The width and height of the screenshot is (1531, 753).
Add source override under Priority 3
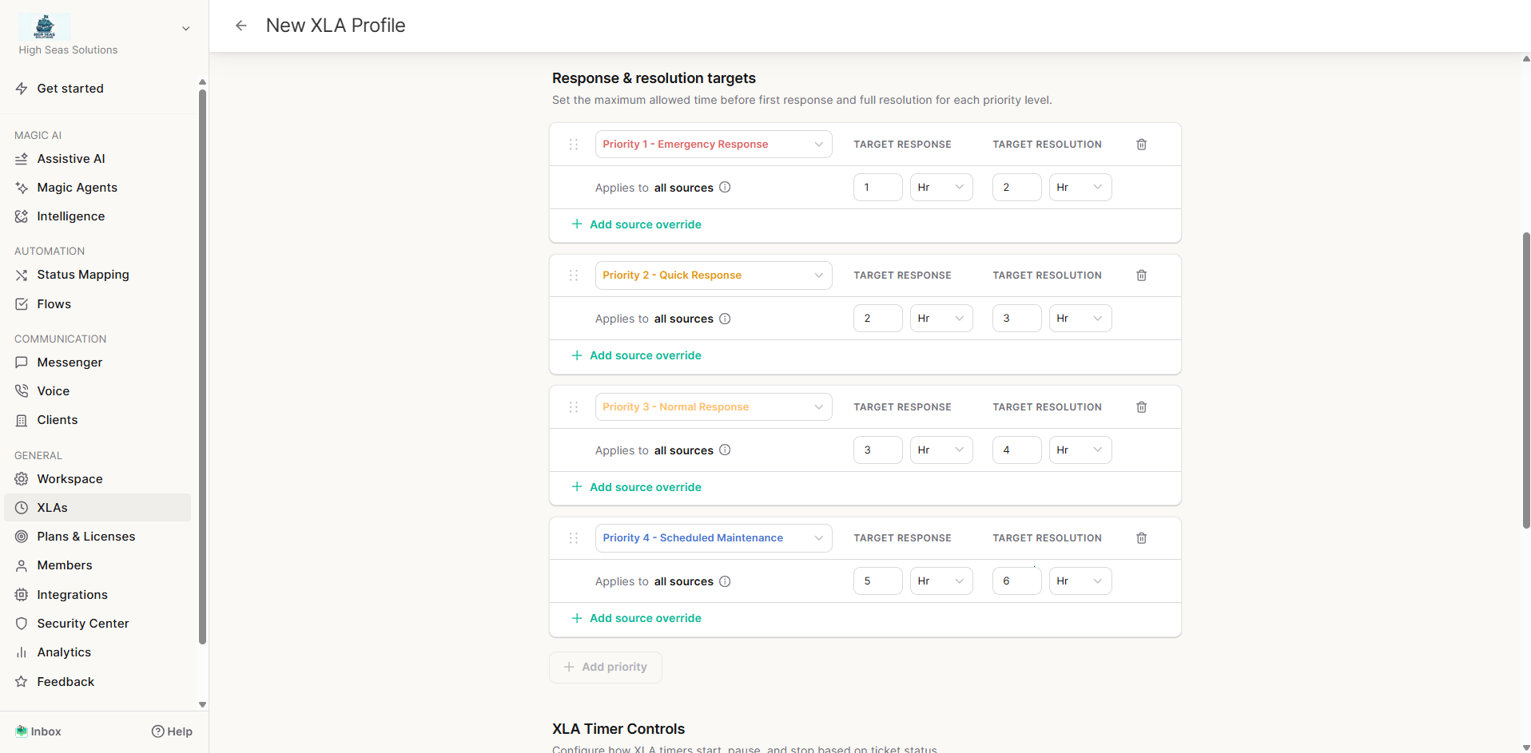point(637,487)
